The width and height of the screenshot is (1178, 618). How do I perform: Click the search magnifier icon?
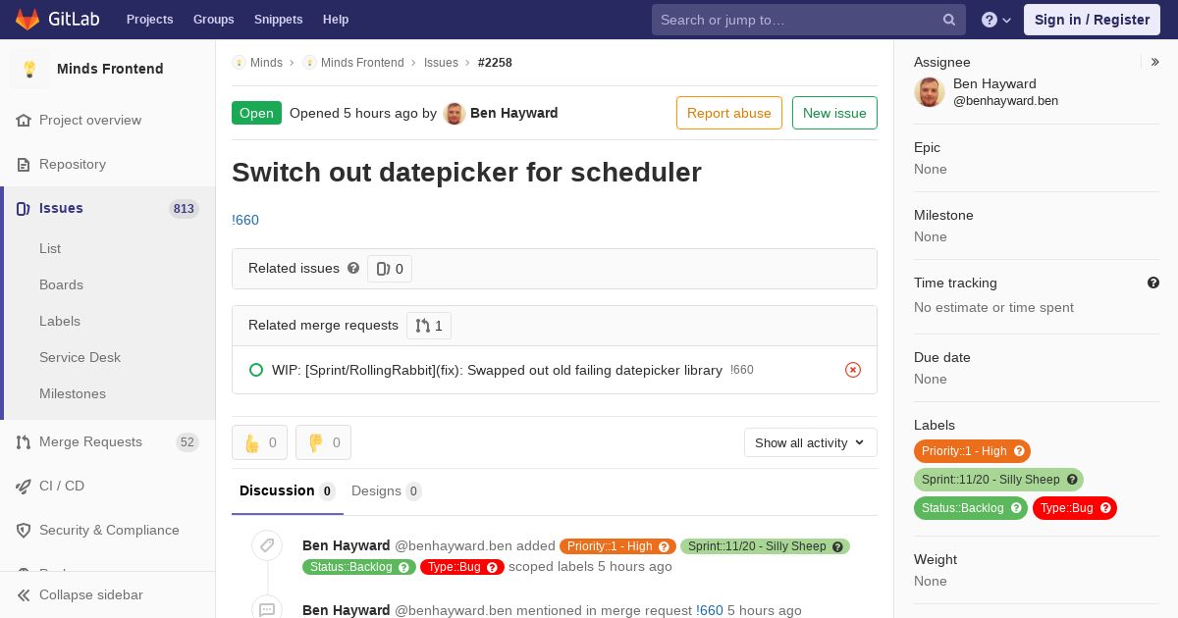point(949,20)
